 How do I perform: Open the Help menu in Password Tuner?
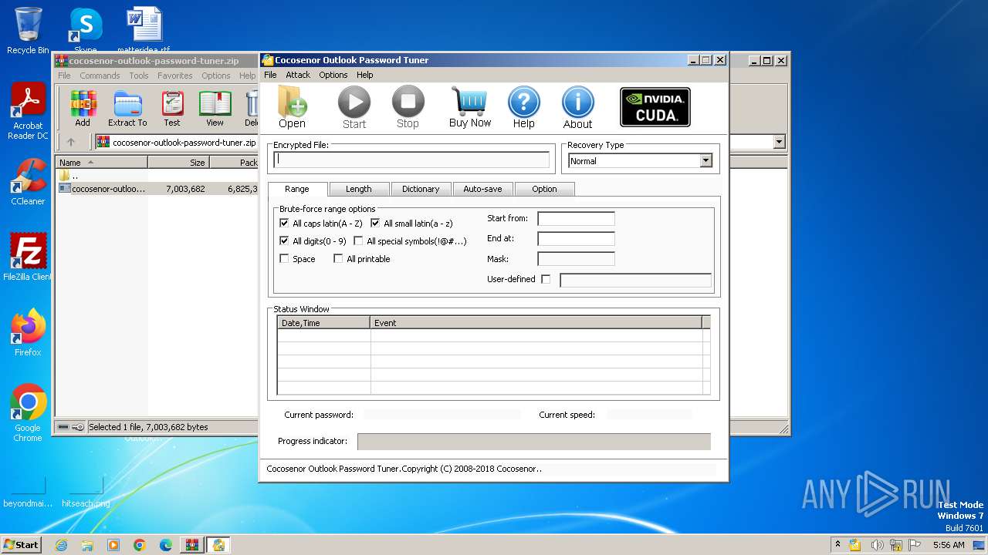pos(365,75)
